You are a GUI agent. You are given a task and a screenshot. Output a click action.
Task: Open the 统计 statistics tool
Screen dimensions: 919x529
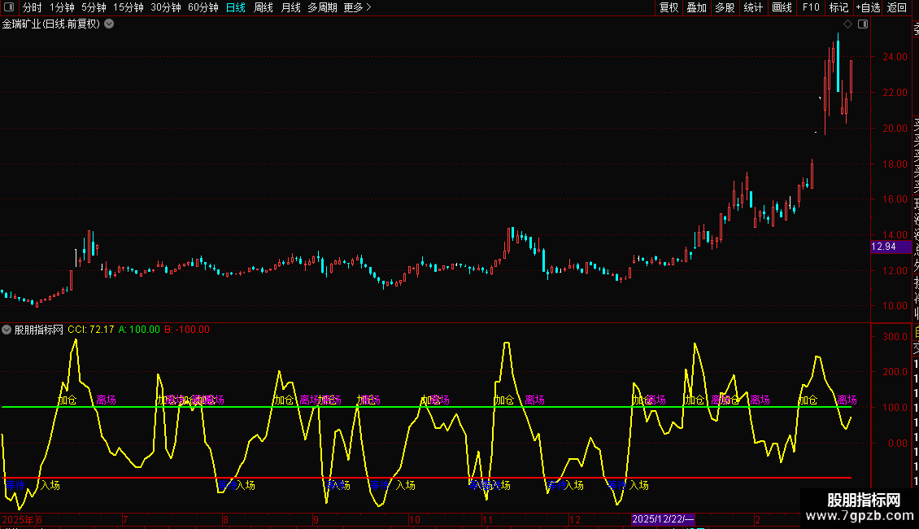click(x=753, y=7)
